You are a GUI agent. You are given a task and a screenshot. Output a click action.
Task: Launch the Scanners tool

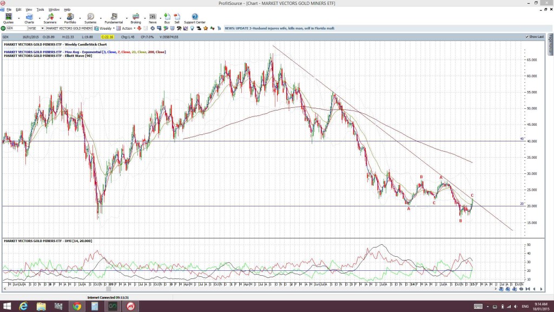tap(50, 18)
